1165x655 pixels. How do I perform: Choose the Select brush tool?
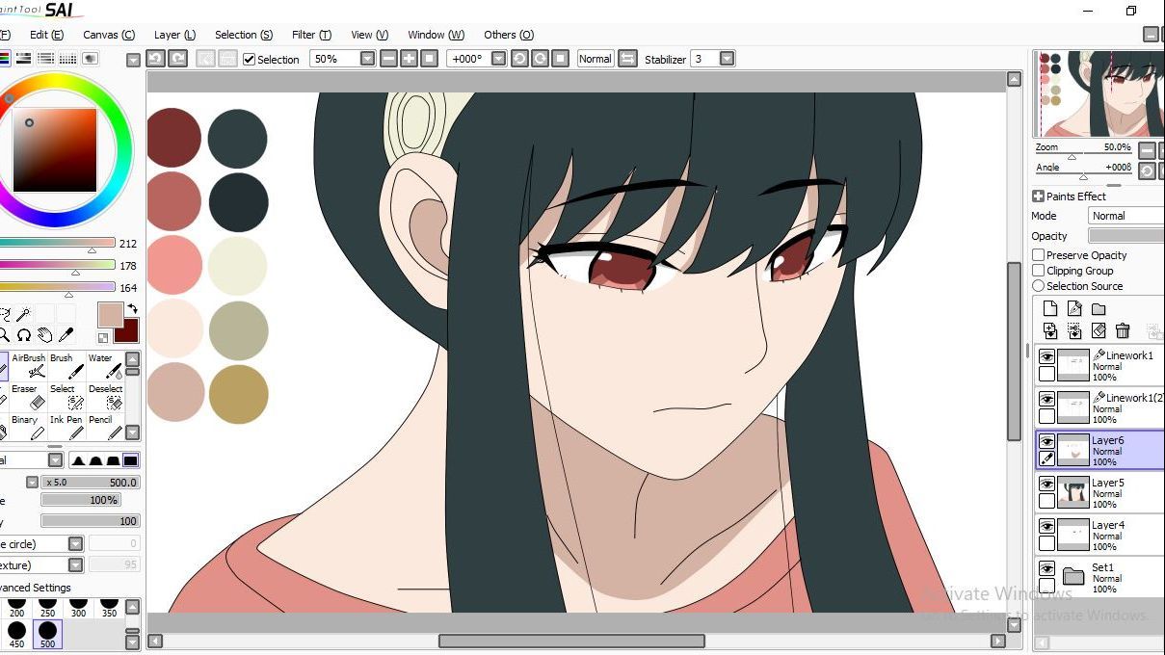pos(66,397)
